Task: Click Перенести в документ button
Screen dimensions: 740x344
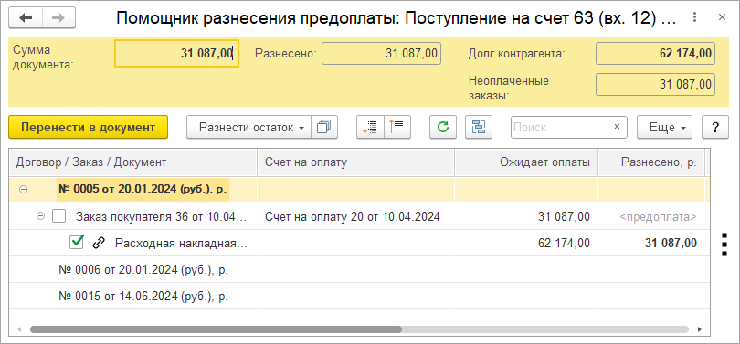Action: click(89, 127)
